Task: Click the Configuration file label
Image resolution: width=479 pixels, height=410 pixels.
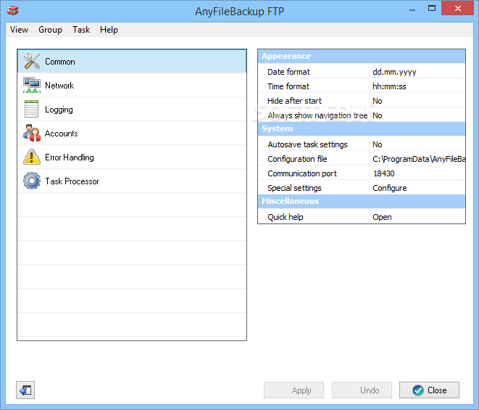Action: (x=297, y=159)
